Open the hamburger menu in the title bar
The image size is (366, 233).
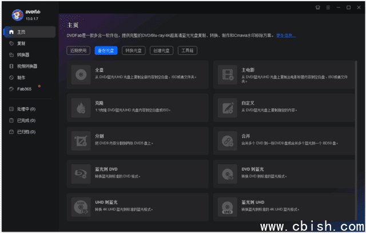click(x=328, y=7)
